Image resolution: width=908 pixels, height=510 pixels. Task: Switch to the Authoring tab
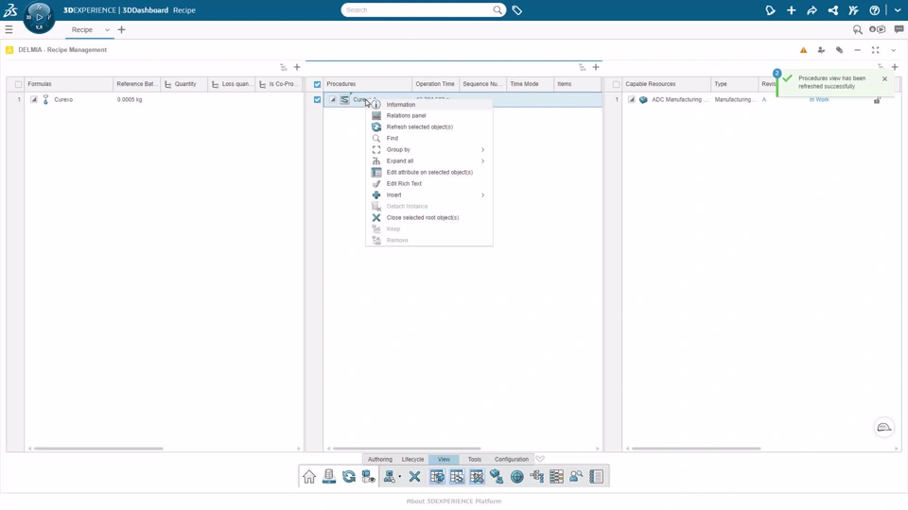[x=380, y=460]
